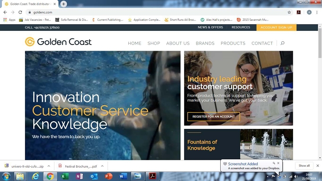Open OneNote from the taskbar
This screenshot has height=181, width=322.
tap(80, 176)
